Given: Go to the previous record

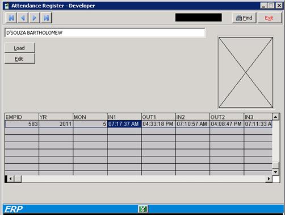Looking at the screenshot, I should 23,18.
